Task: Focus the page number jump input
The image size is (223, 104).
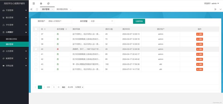Action: point(54,87)
